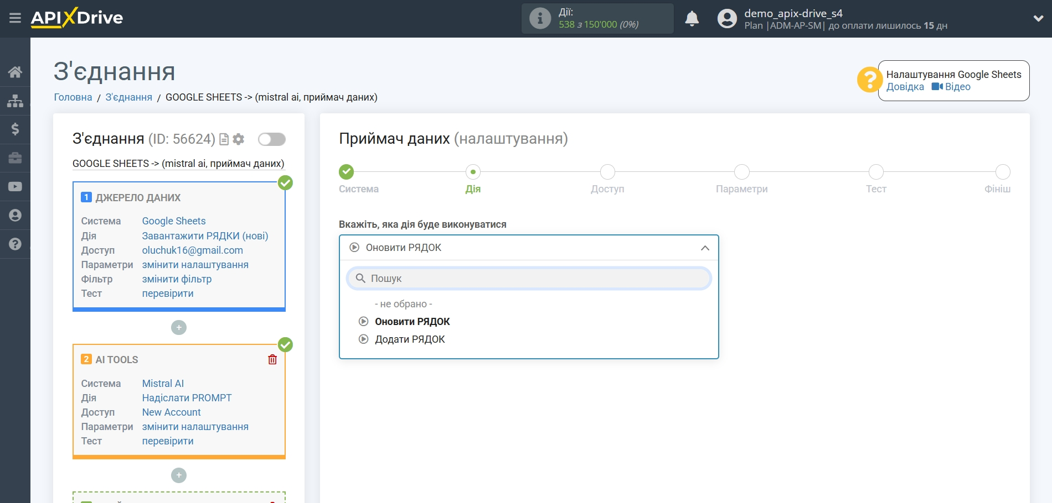Open the help question-mark icon in sidebar

[x=15, y=244]
